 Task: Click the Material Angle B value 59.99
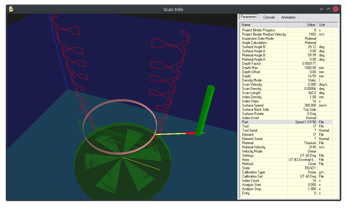(312, 55)
